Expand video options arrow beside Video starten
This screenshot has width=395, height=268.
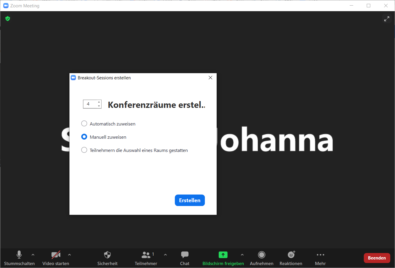69,255
